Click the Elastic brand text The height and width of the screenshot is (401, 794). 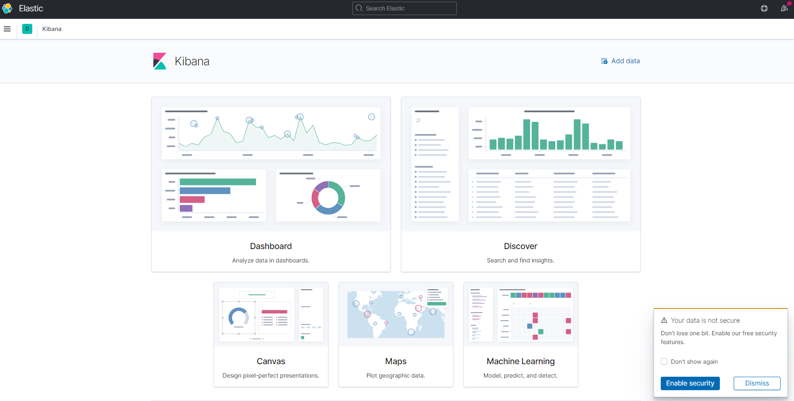[31, 8]
